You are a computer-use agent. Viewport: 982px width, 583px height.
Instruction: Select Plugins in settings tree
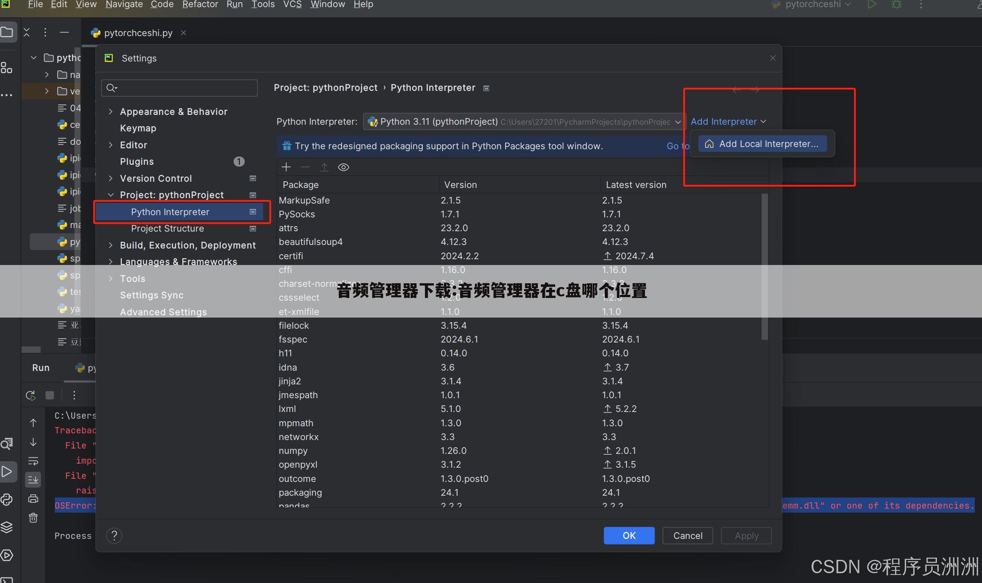(x=136, y=162)
